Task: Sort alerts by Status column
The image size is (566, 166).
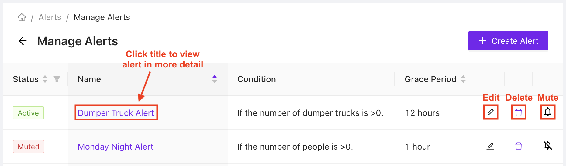Action: point(45,79)
